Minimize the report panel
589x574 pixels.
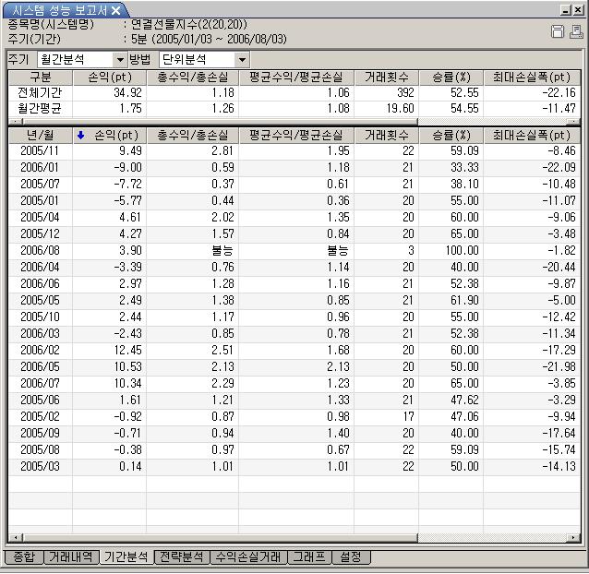[x=565, y=10]
